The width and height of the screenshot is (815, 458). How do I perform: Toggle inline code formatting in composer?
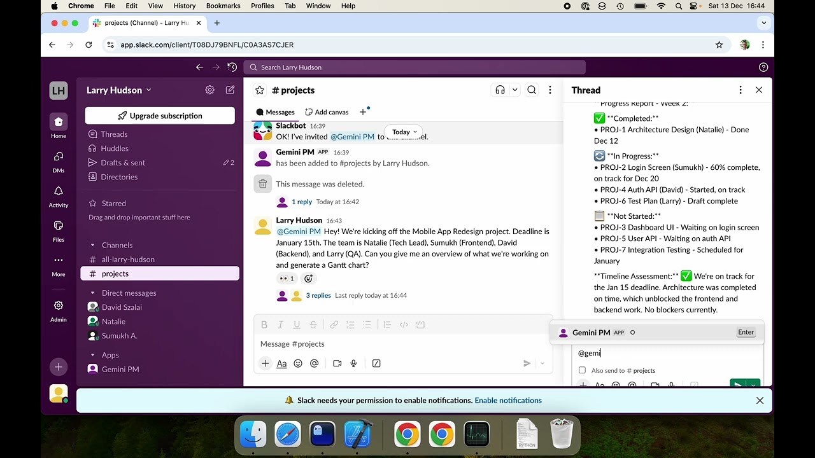point(404,325)
